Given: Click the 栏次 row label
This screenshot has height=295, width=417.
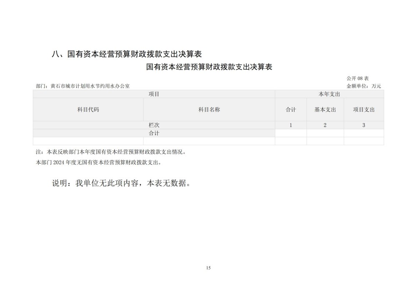Looking at the screenshot, I should (154, 125).
